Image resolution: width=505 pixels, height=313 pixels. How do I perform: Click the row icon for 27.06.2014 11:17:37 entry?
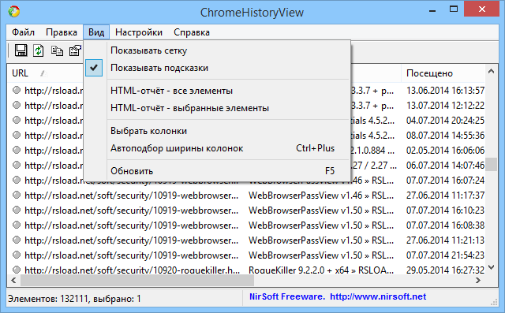point(17,195)
